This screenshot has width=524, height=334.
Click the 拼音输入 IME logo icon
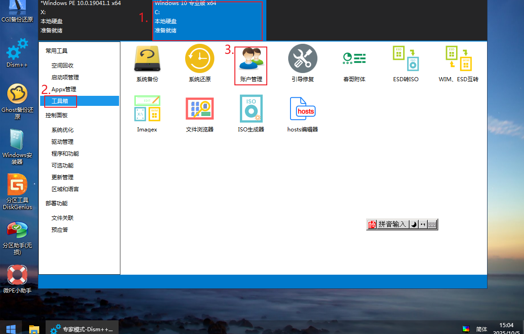click(372, 224)
